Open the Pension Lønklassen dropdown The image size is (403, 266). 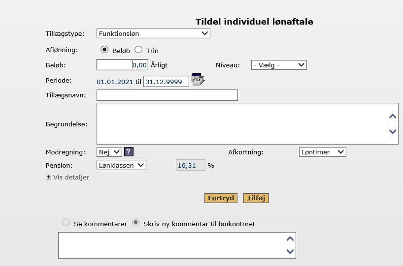(121, 165)
